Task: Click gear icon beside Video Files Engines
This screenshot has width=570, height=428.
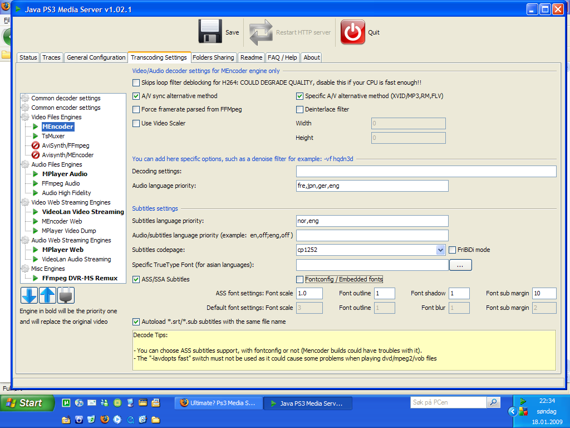Action: [25, 117]
